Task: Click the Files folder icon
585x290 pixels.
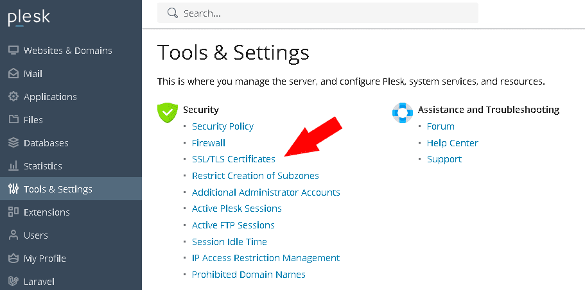Action: coord(13,120)
